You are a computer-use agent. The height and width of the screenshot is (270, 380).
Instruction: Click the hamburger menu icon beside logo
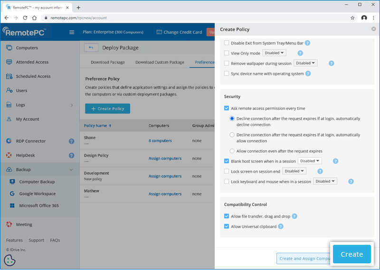(72, 32)
